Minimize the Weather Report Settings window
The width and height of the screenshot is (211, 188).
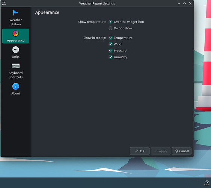[179, 3]
